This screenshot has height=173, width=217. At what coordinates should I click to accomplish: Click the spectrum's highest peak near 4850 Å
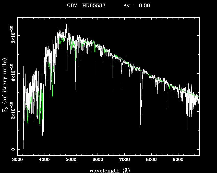[x=67, y=24]
